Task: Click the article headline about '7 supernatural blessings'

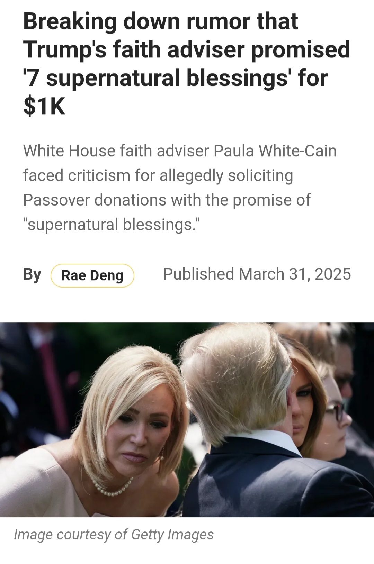Action: (187, 63)
